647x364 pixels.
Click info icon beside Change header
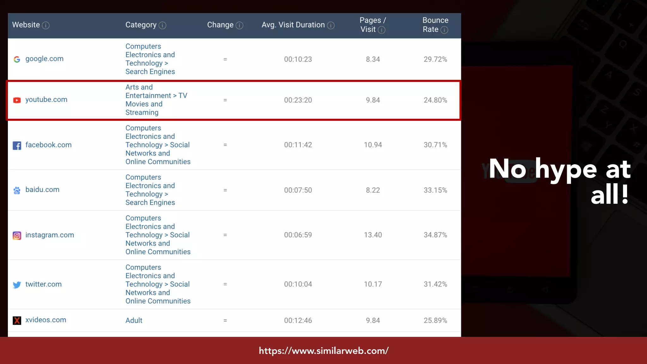click(x=239, y=25)
